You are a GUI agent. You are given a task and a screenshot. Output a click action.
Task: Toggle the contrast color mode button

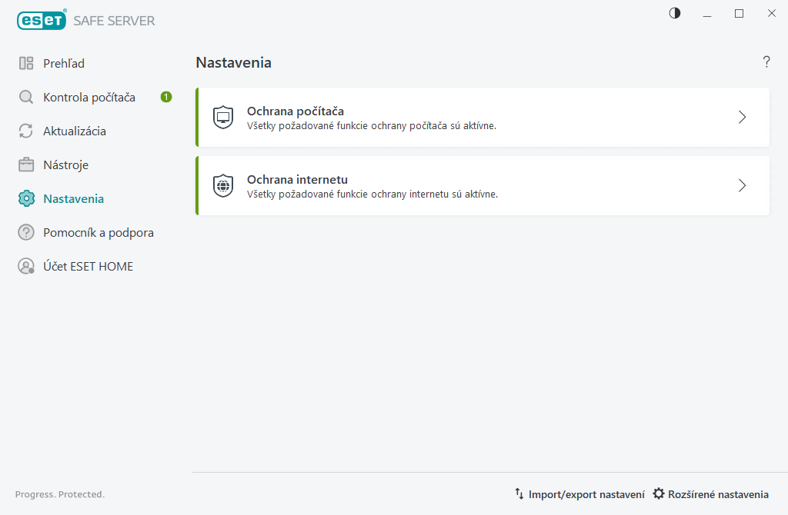coord(675,13)
